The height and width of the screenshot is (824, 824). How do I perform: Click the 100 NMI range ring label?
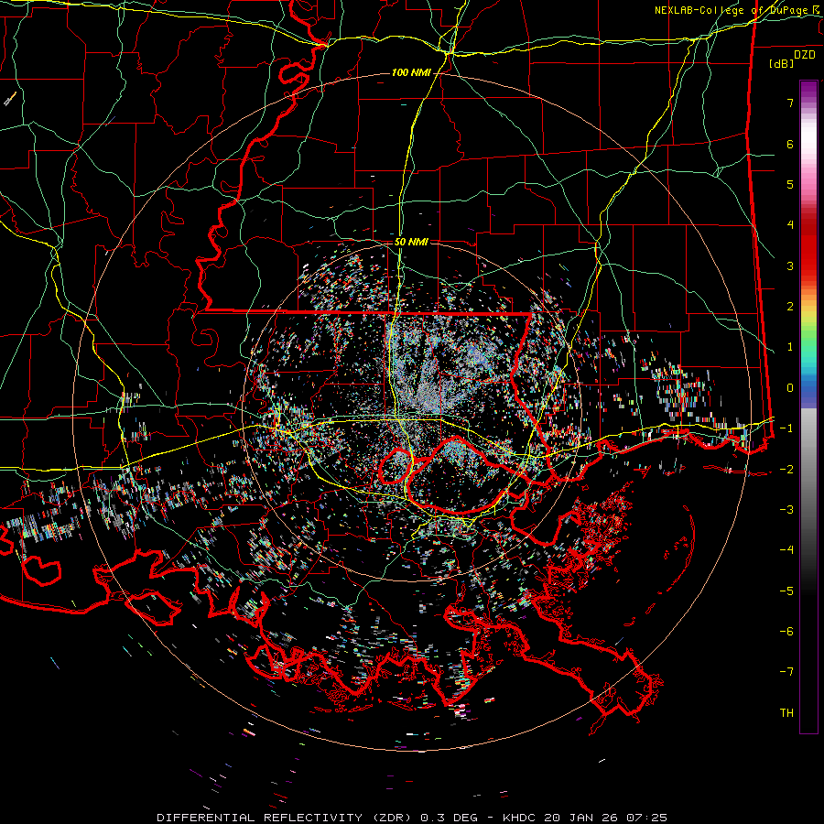[x=410, y=72]
